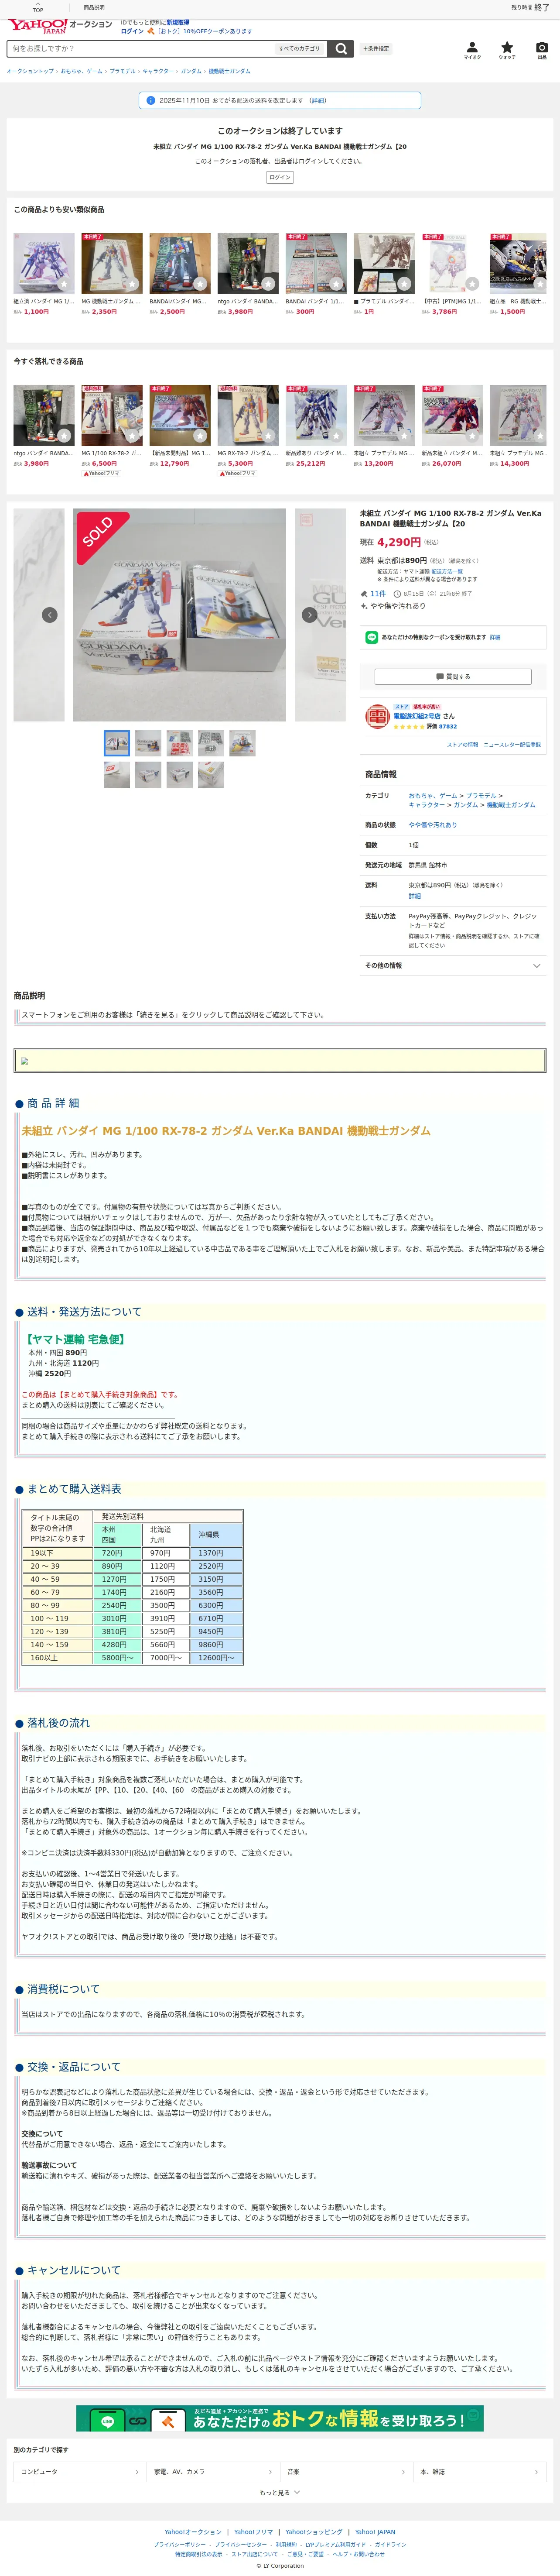Screen dimensions: 560x2576
Task: Click the LINE お得な情報 banner
Action: (280, 2418)
